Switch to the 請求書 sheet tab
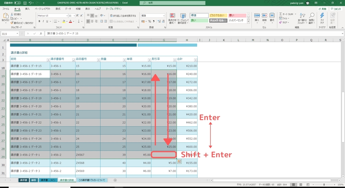 tap(23, 180)
